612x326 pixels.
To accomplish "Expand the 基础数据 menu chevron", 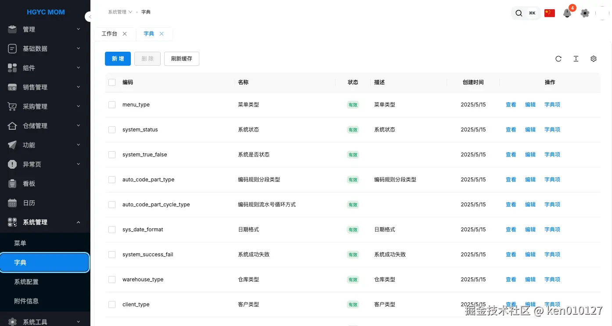I will click(79, 49).
